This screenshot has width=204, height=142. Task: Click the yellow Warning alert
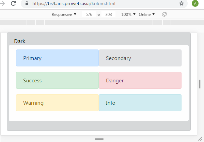(x=57, y=103)
